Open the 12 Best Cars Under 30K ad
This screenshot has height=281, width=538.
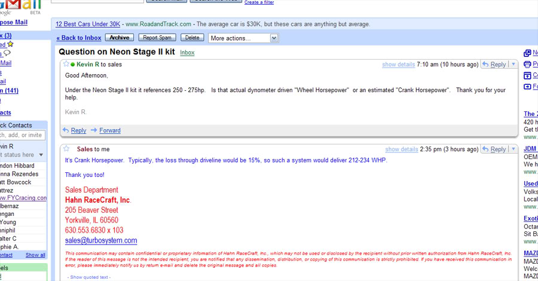88,24
